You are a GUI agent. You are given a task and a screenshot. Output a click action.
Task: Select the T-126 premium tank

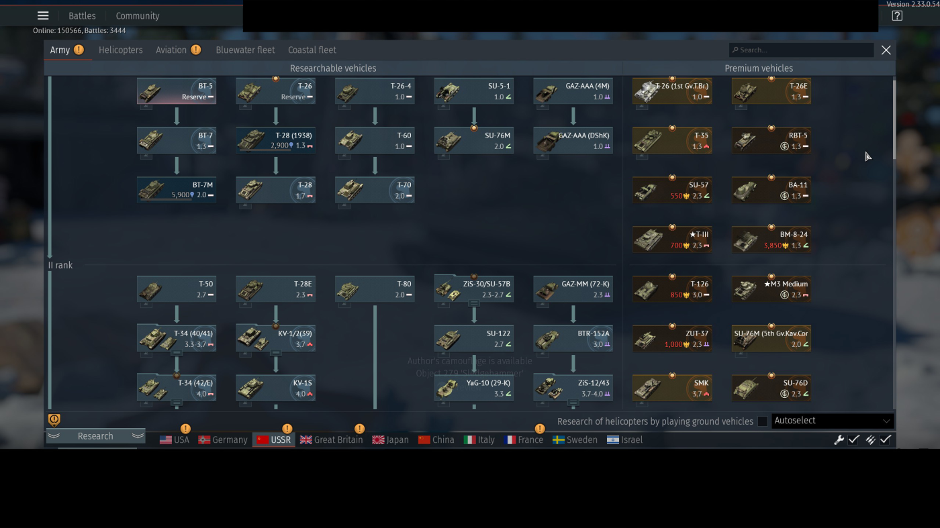672,290
